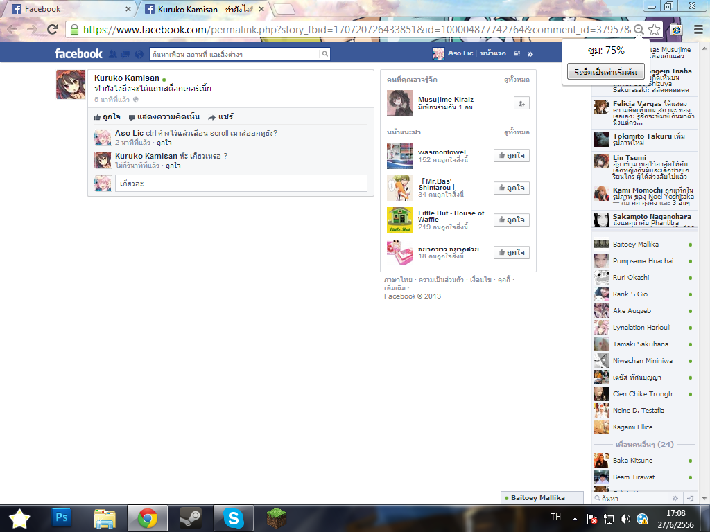Open chat with Ruri Okashi
This screenshot has width=710, height=532.
click(x=645, y=278)
